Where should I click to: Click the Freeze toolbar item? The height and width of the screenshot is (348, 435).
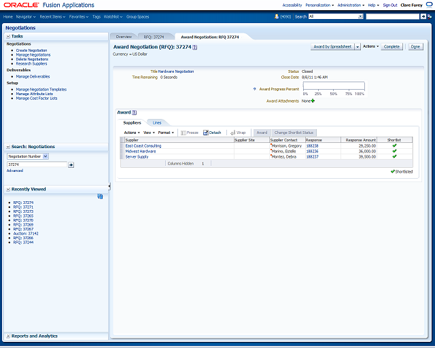click(190, 133)
